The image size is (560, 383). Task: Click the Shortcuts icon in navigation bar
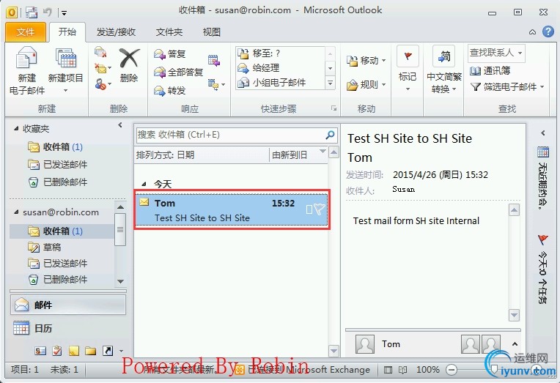pyautogui.click(x=108, y=351)
